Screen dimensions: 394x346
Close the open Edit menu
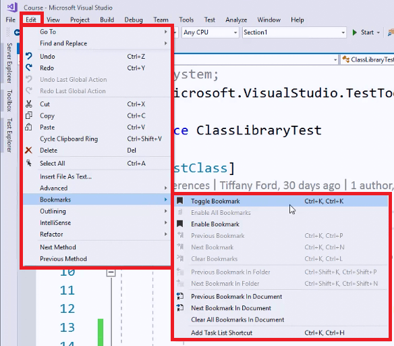(31, 20)
